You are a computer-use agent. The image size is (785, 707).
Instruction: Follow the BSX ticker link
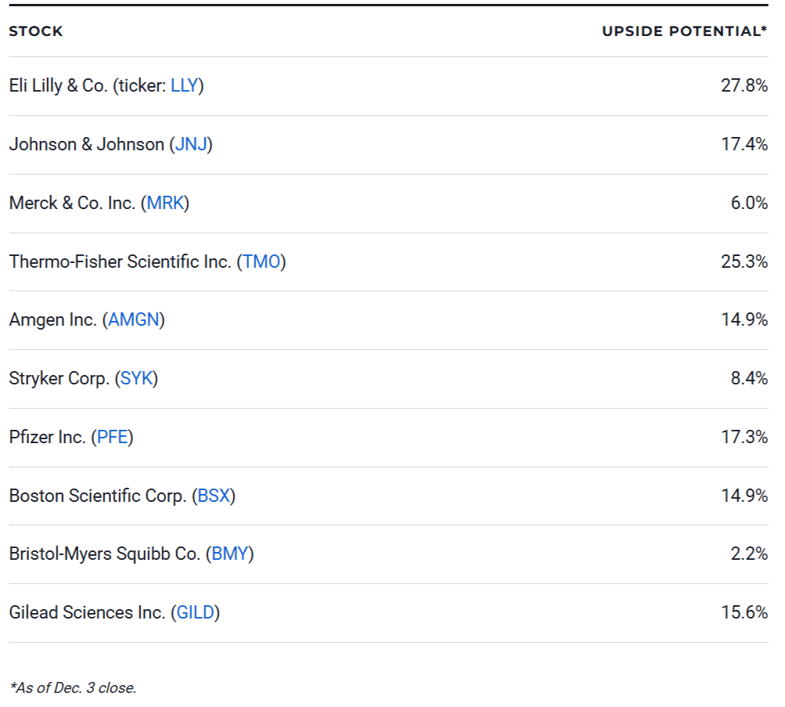(x=214, y=496)
